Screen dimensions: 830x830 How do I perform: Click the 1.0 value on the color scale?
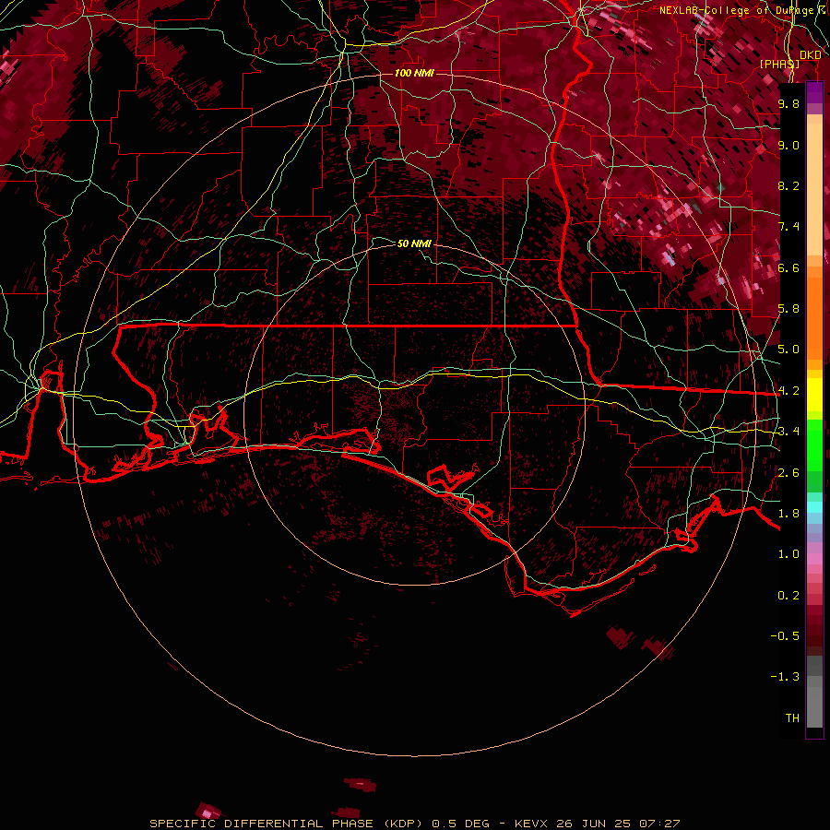click(x=788, y=554)
